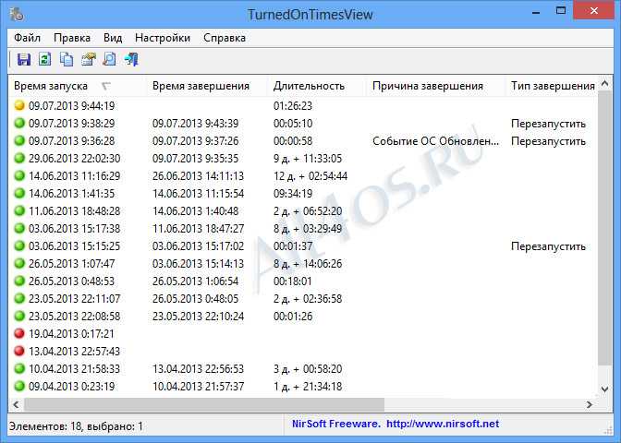This screenshot has height=443, width=621.
Task: Click end time 09.07.2013 9:43:39
Action: click(x=196, y=124)
